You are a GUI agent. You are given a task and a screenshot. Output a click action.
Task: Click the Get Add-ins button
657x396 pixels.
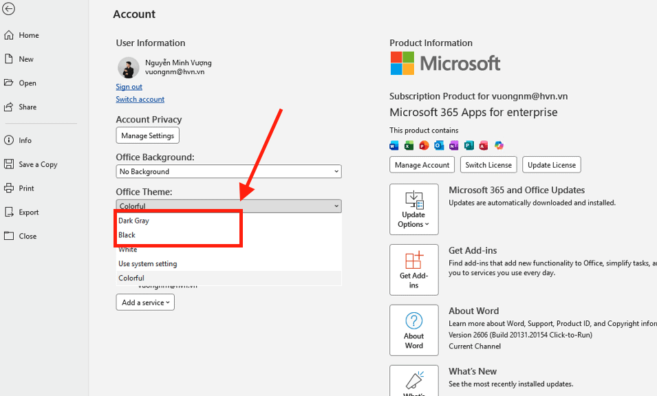click(x=414, y=270)
